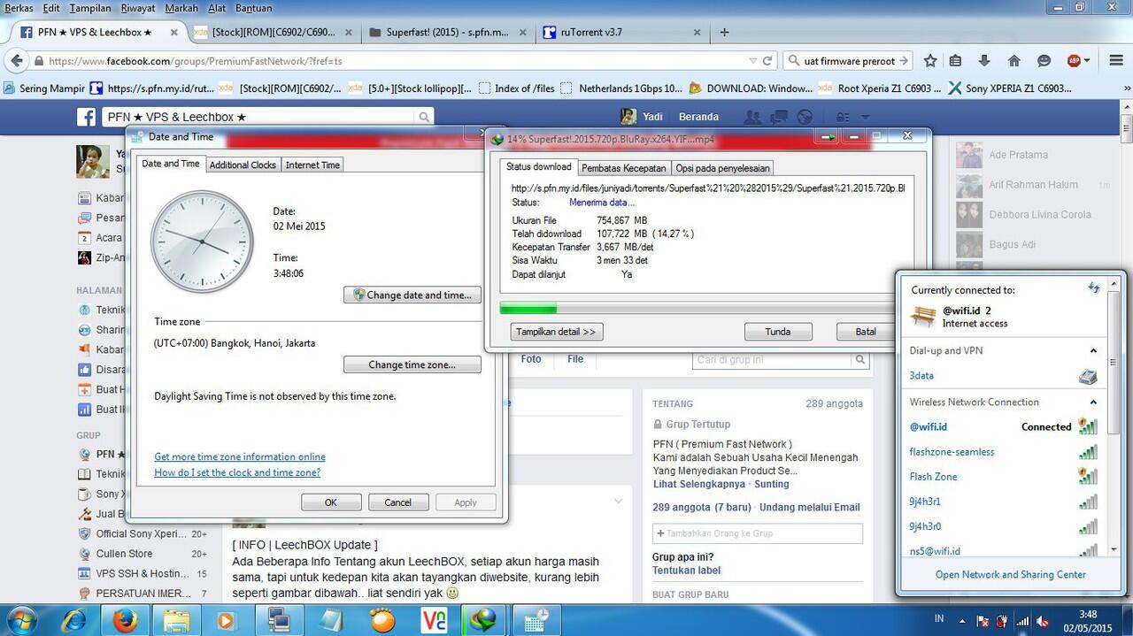This screenshot has height=636, width=1133.
Task: Open the URL bar history dropdown arrow
Action: coord(753,61)
